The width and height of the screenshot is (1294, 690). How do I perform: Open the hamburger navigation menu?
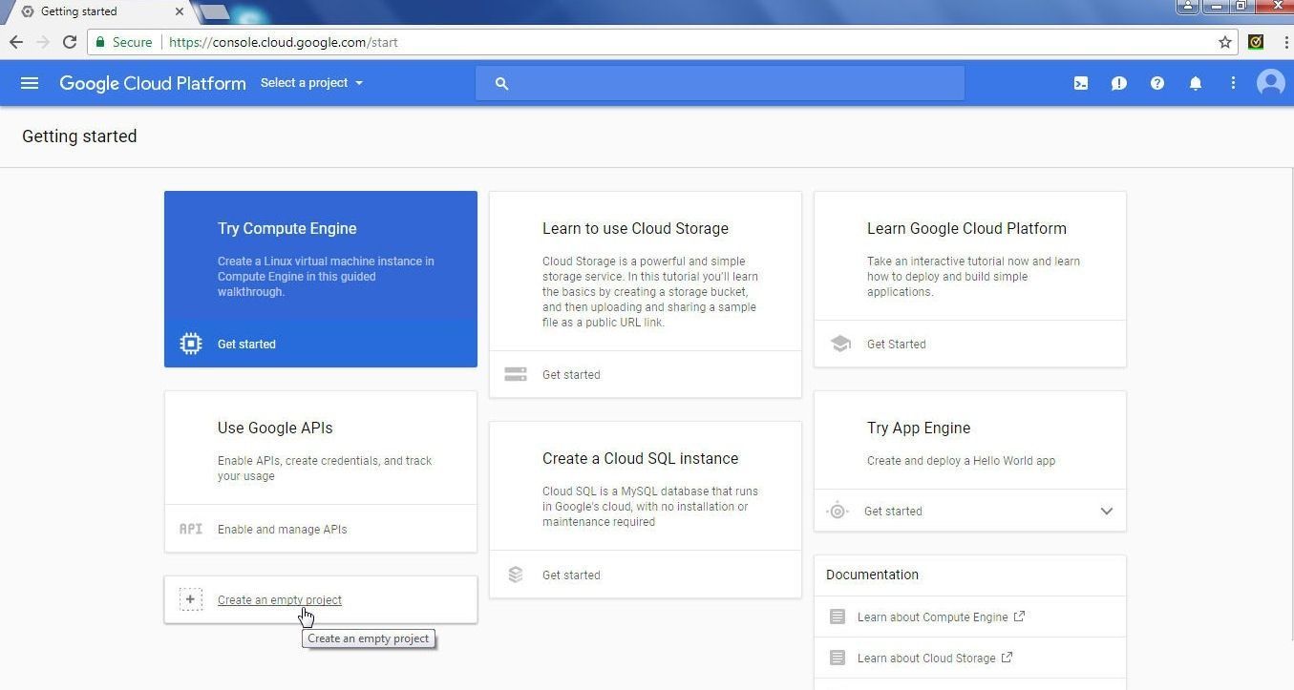click(x=30, y=83)
